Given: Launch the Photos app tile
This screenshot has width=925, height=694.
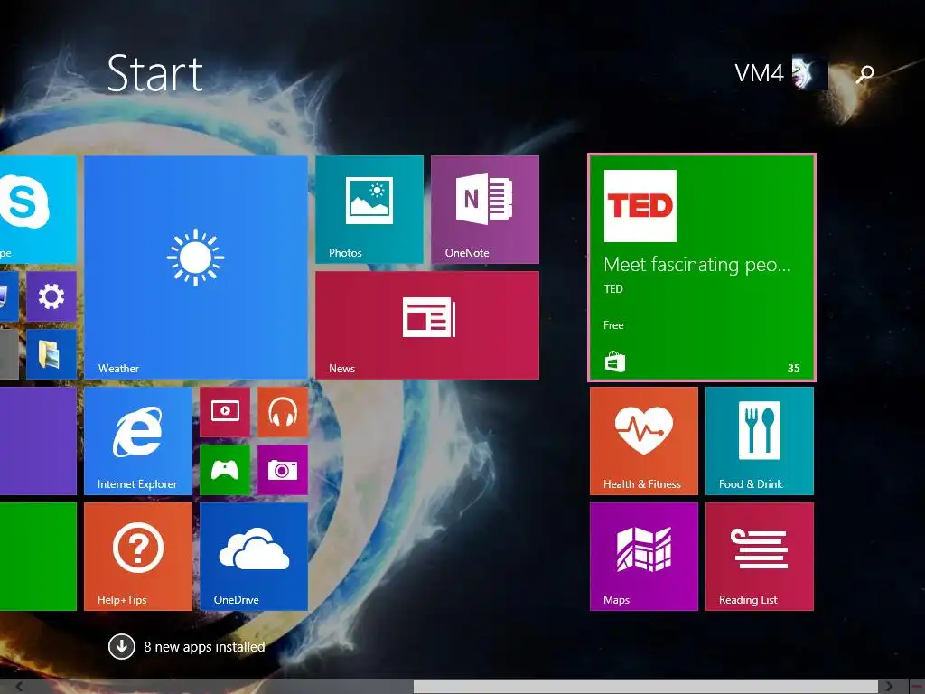Looking at the screenshot, I should (x=369, y=210).
